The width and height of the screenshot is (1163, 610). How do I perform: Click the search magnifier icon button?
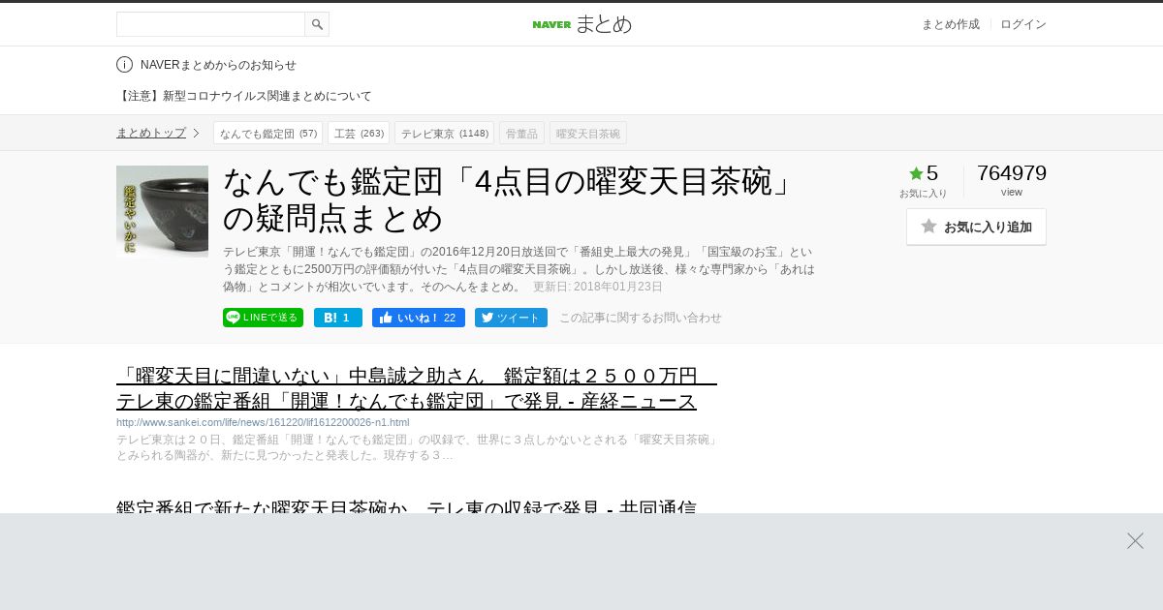click(x=317, y=24)
